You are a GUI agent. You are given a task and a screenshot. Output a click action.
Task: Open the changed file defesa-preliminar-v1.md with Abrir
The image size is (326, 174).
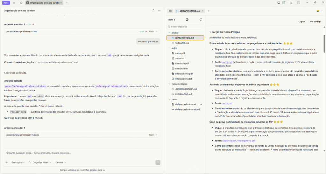(x=151, y=31)
